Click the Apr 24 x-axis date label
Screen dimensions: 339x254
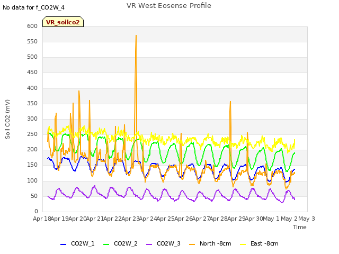coord(148,219)
